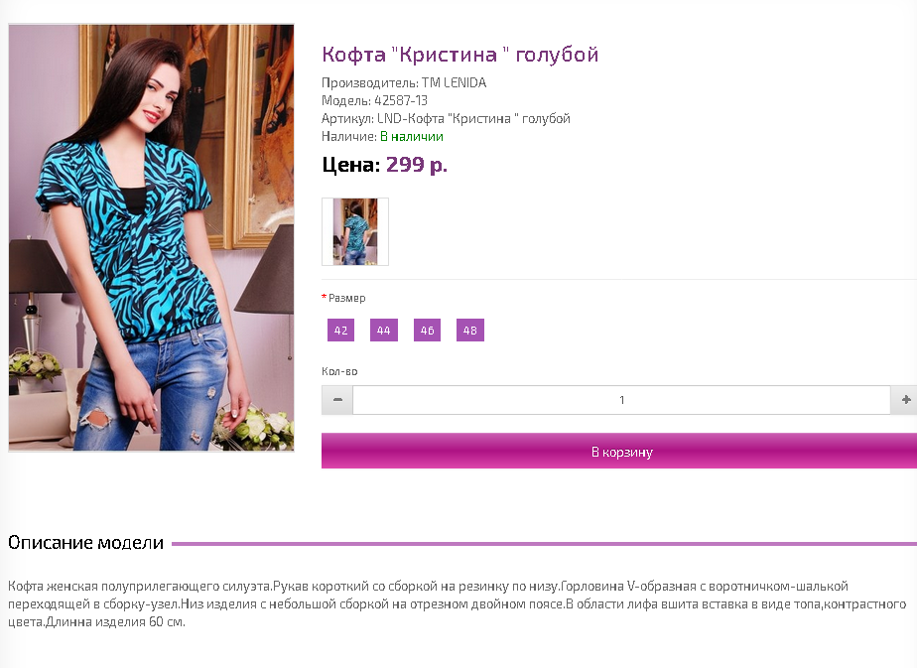Click the Артикул LND line

pos(446,119)
